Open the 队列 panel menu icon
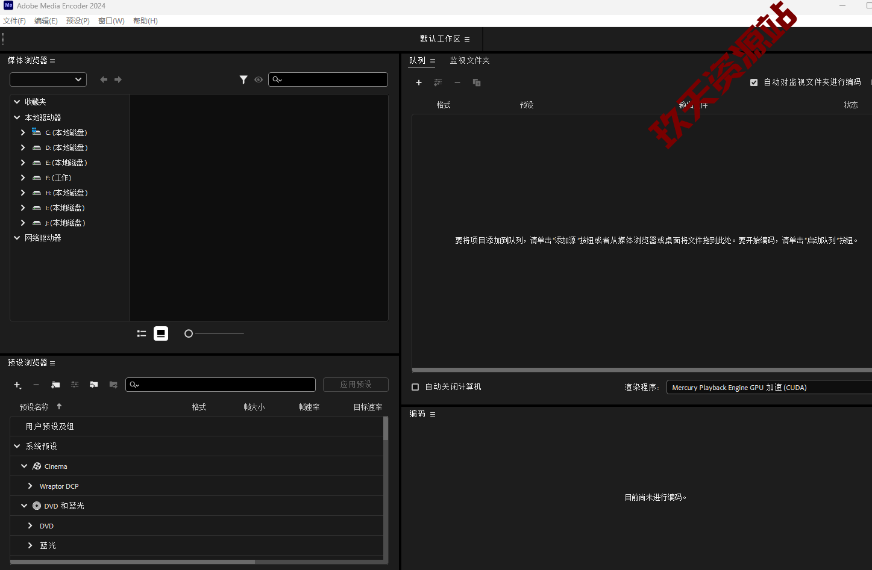The image size is (872, 570). pos(433,61)
